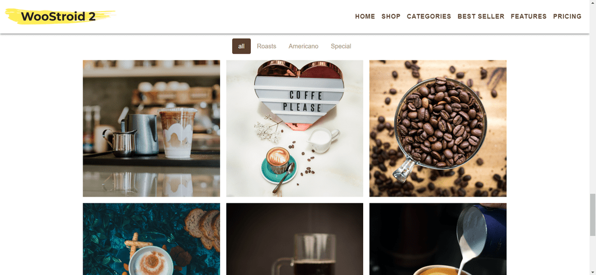596x275 pixels.
Task: Filter gallery by Roasts
Action: [267, 46]
